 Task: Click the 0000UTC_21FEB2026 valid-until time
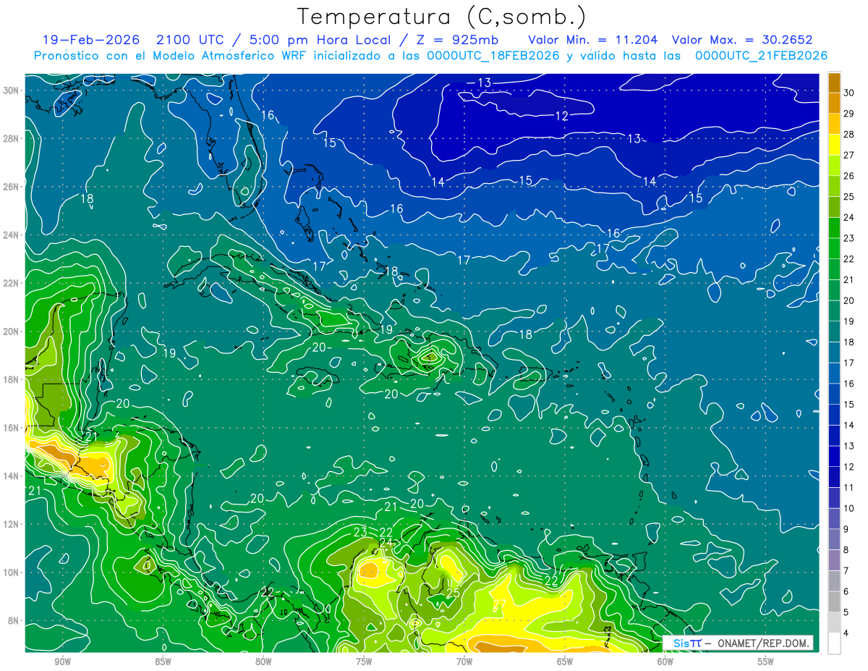(x=762, y=56)
